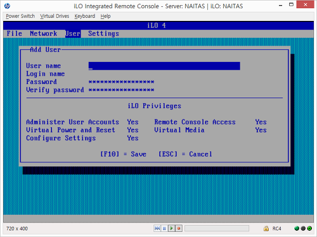Click the iLO 4 title bar text
Screen dimensions: 317x237
coord(157,25)
